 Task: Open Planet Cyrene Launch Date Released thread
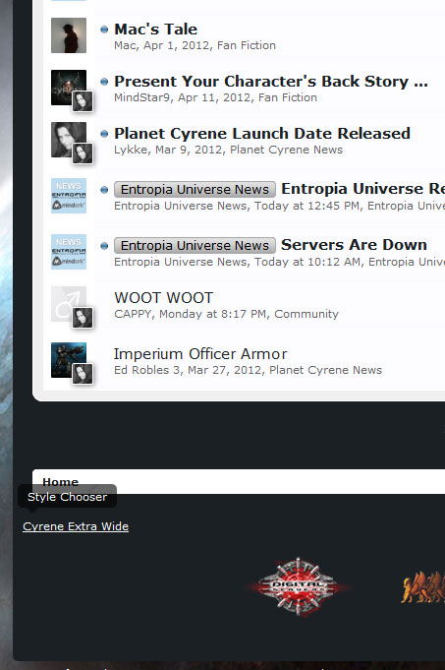point(262,134)
